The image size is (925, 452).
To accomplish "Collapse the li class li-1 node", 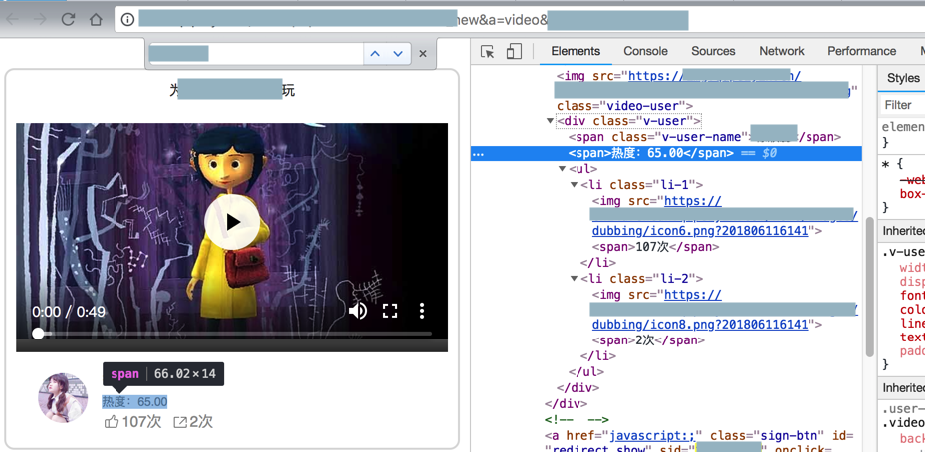I will coord(574,185).
